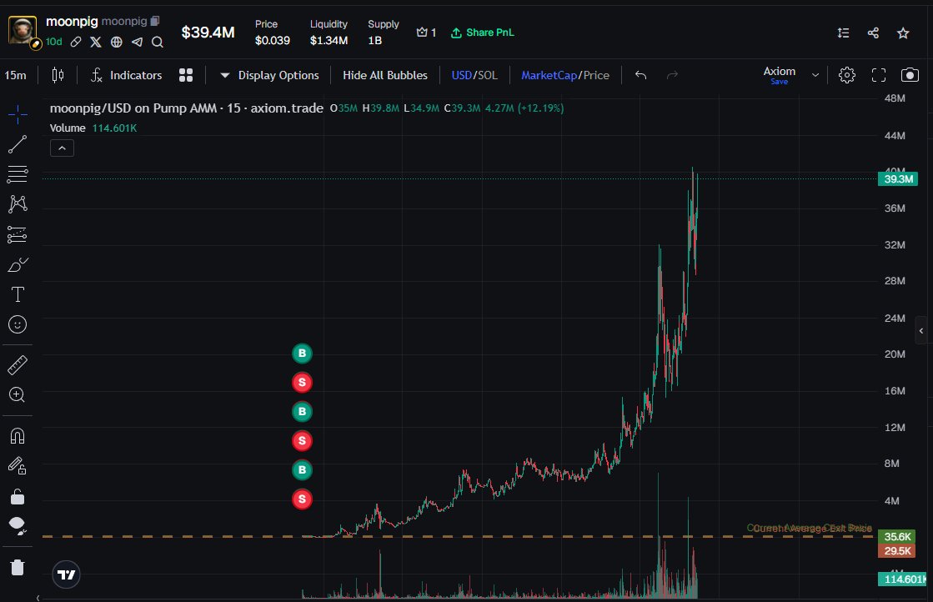This screenshot has width=933, height=602.
Task: Undo the last chart action
Action: [641, 75]
